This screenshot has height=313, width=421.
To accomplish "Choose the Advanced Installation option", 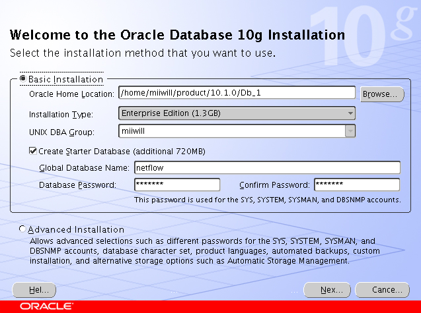I will point(22,229).
